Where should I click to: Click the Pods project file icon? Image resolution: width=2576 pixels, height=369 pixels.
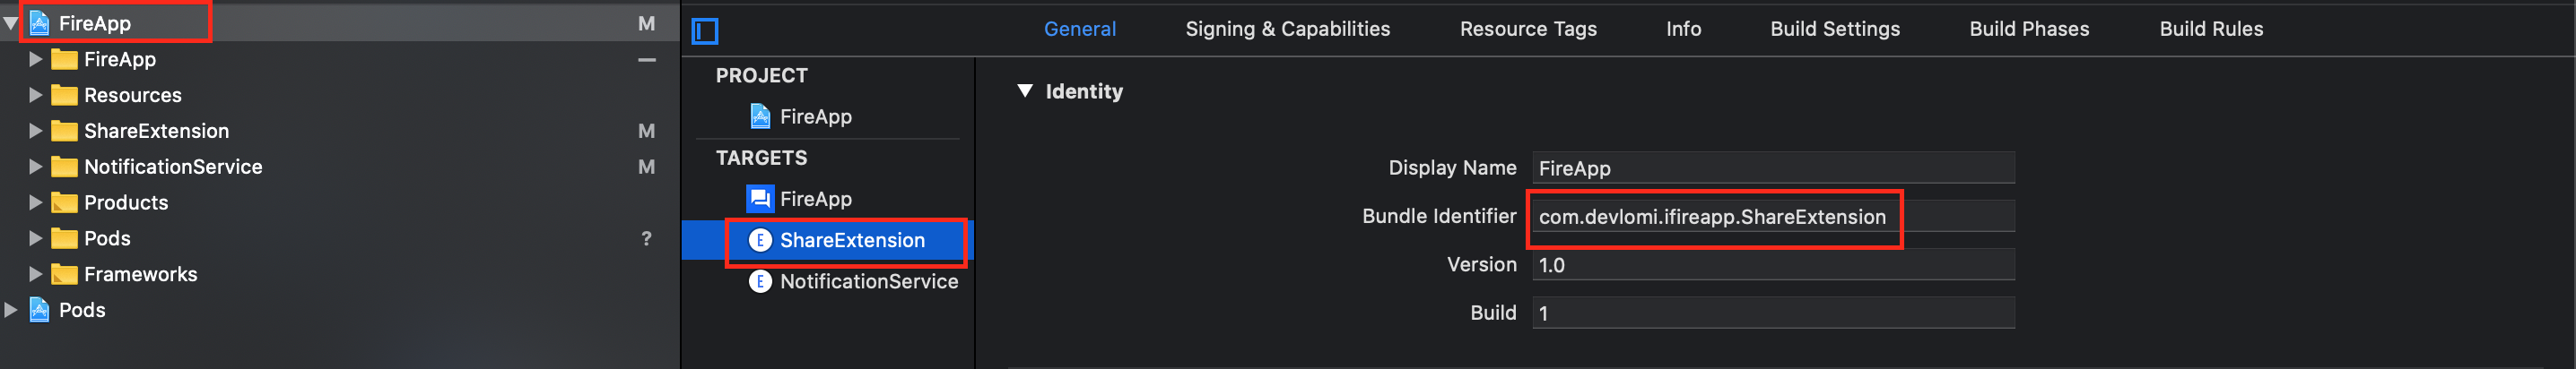(x=40, y=310)
